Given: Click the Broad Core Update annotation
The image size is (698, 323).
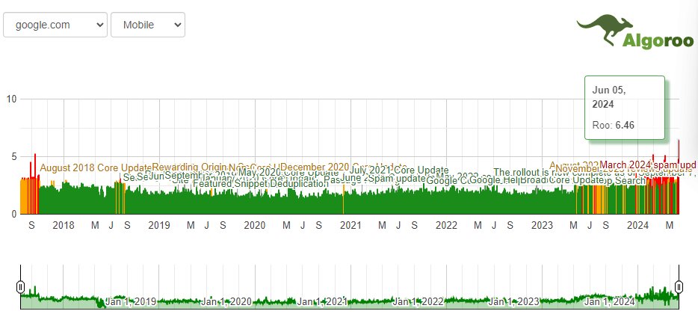Looking at the screenshot, I should (562, 180).
